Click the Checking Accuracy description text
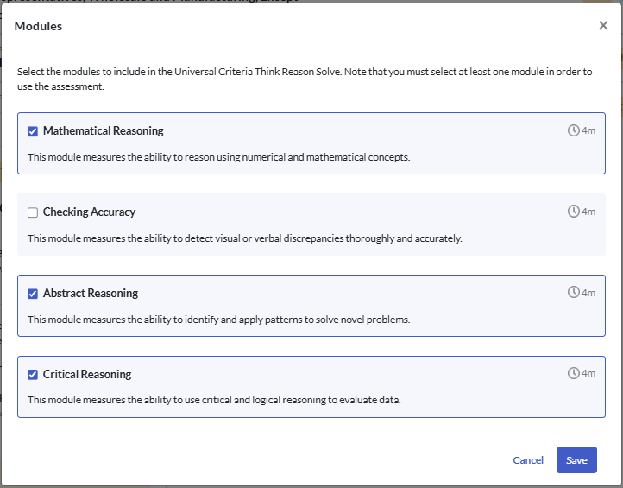Screen dimensions: 623x488 (244, 238)
